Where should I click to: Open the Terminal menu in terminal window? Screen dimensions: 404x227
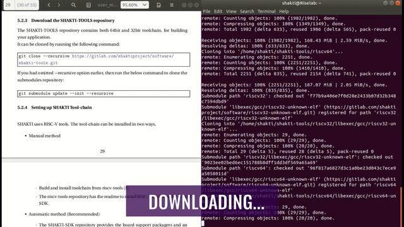point(266,11)
